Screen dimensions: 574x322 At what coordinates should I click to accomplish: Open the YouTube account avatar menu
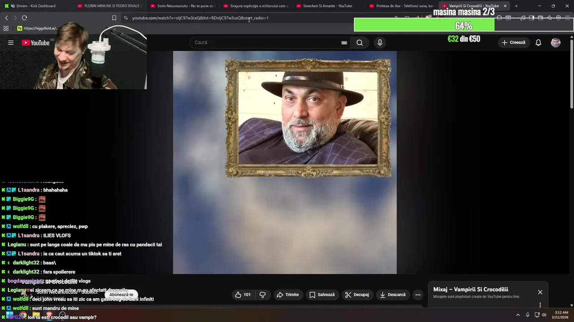(x=556, y=42)
